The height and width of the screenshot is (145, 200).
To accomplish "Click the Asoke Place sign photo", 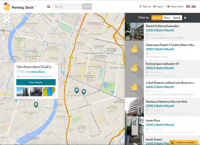I will click(x=134, y=126).
